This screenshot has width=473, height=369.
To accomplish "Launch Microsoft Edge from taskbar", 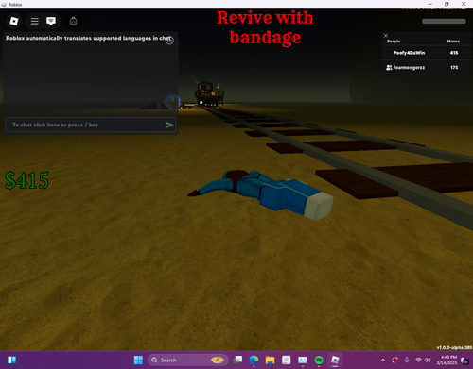I will [254, 360].
